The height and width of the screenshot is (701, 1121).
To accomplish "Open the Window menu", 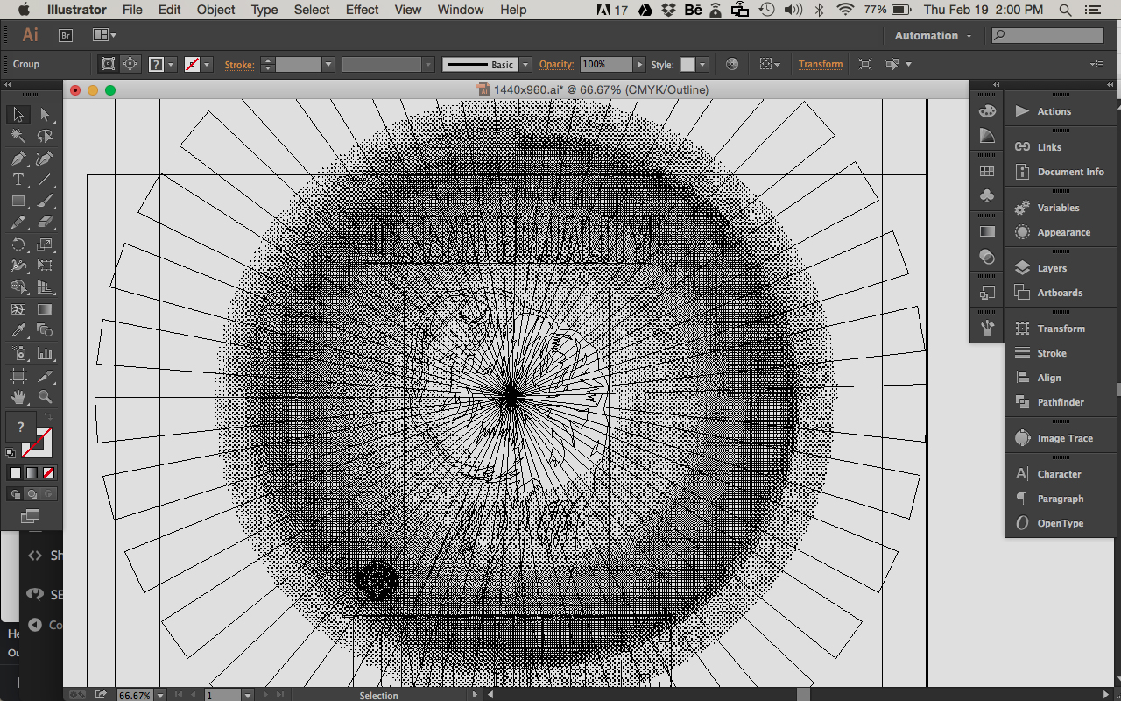I will 460,10.
